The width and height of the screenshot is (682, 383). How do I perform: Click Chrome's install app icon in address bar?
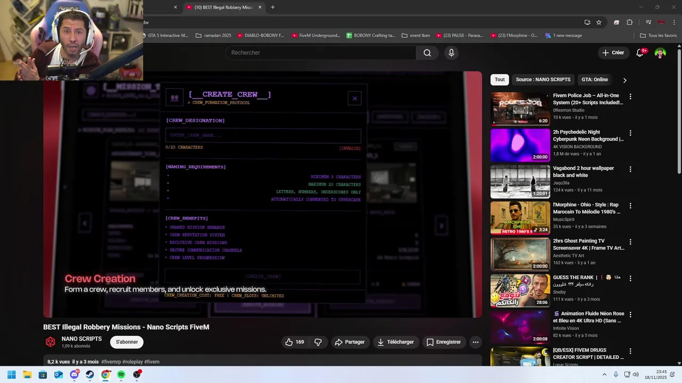[587, 22]
